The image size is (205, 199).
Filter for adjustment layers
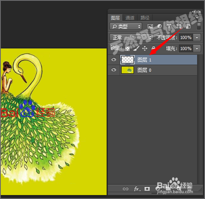point(159,26)
